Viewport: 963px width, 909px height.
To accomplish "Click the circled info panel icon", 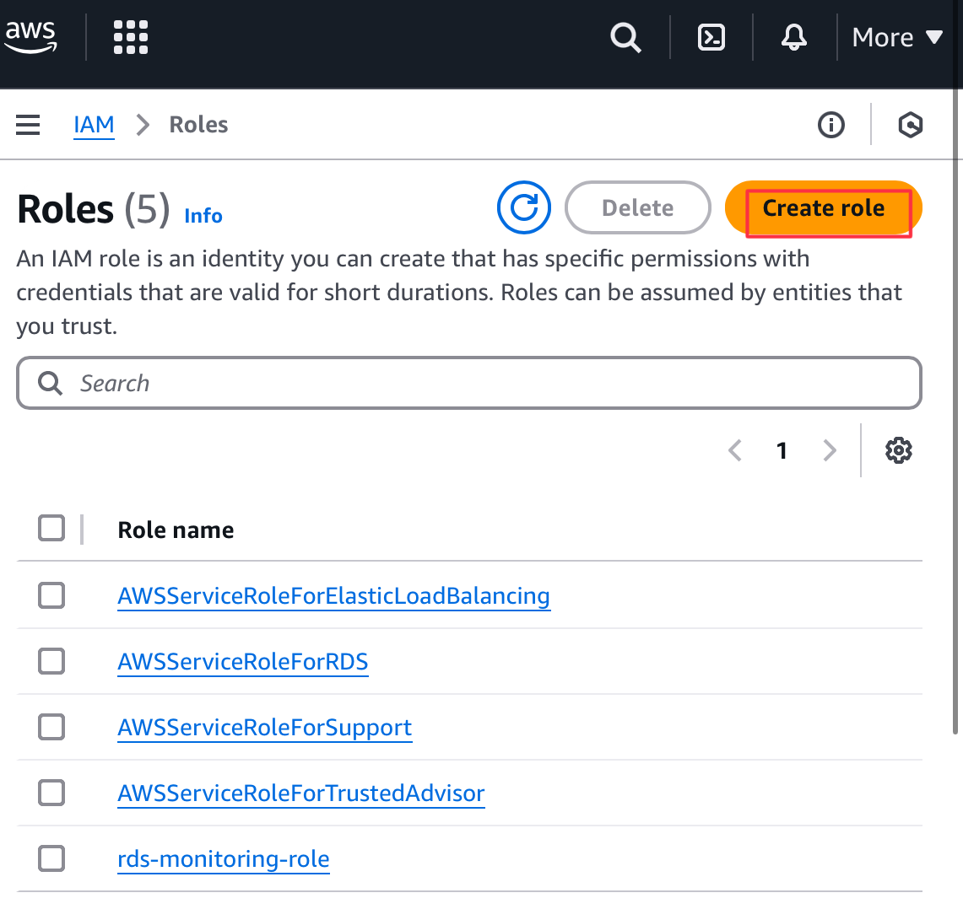I will tap(831, 126).
